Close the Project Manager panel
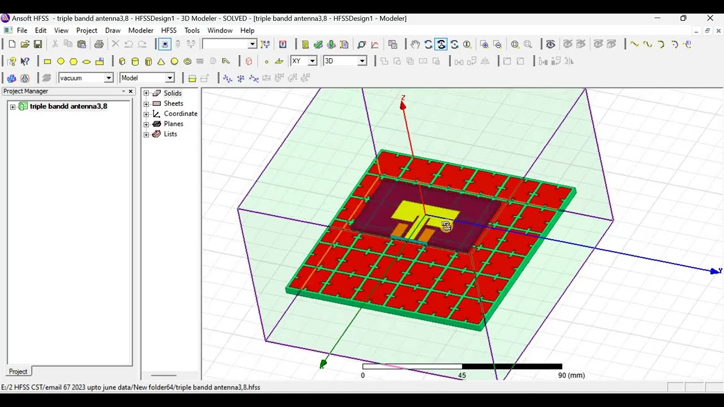 pos(131,91)
